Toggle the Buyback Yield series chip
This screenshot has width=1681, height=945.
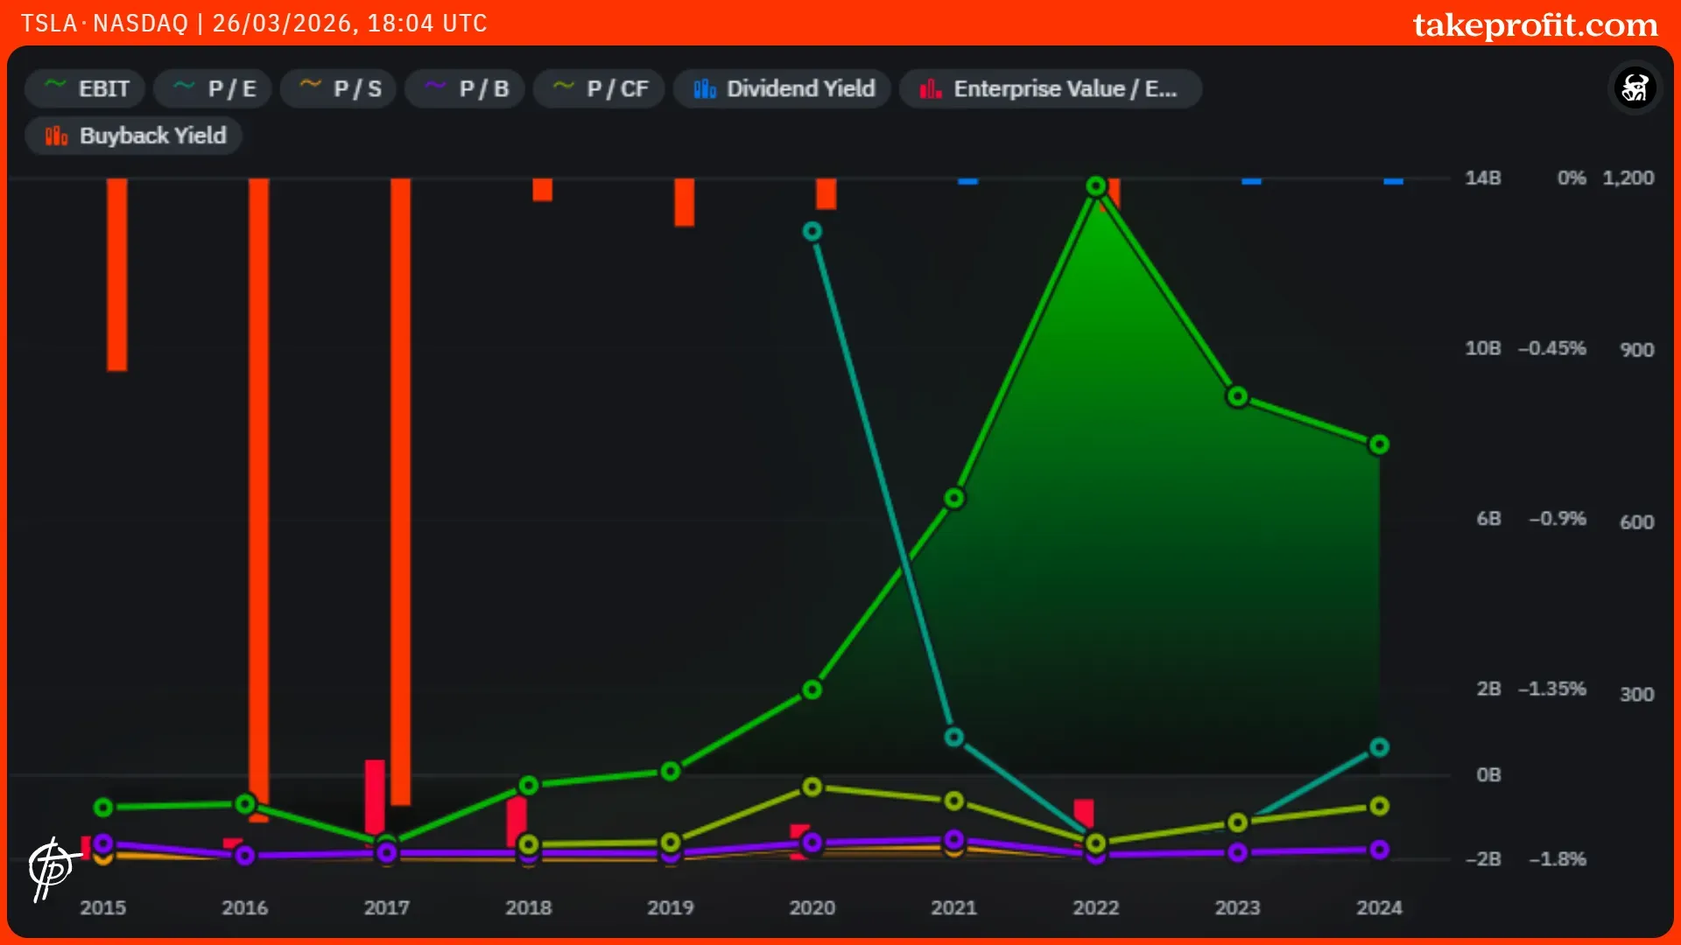(134, 136)
